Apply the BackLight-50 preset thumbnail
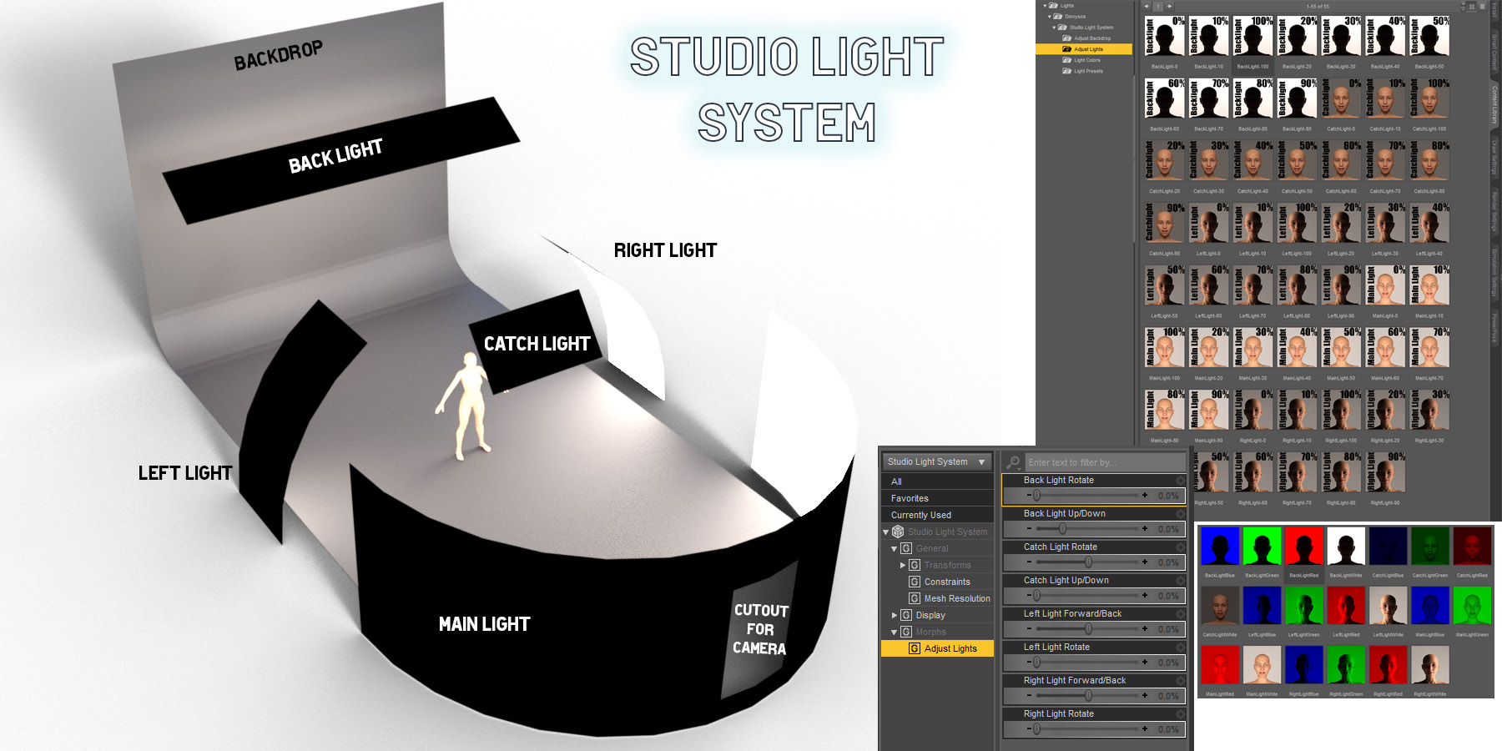Screen dimensions: 1502x751 [1429, 38]
